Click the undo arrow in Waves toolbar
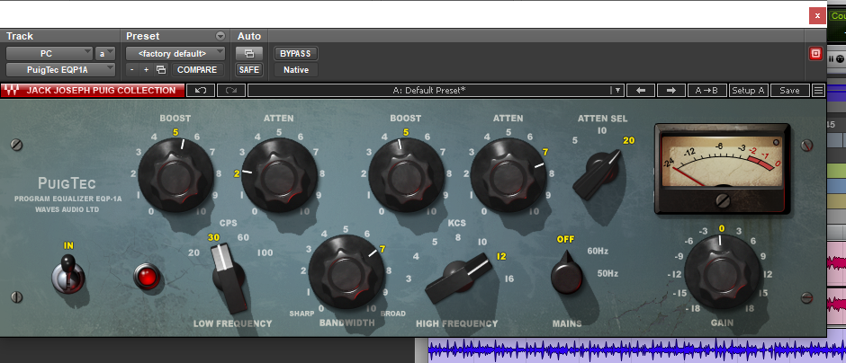Image resolution: width=846 pixels, height=363 pixels. coord(201,91)
